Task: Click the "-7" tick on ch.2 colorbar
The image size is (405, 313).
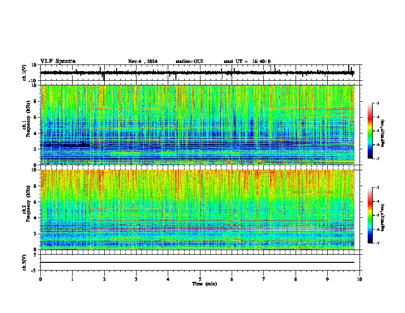Action: pos(377,243)
